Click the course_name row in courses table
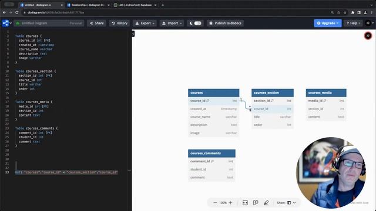The width and height of the screenshot is (376, 211). 213,117
